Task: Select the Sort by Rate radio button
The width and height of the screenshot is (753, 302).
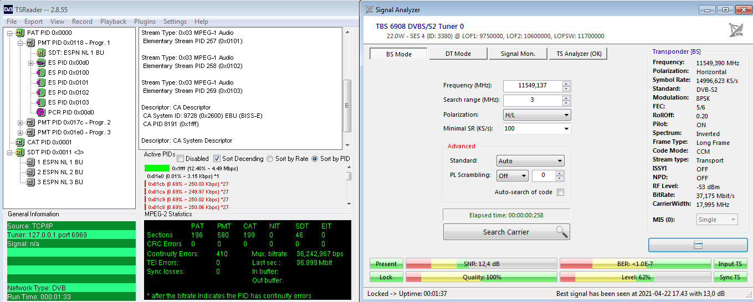Action: click(270, 159)
